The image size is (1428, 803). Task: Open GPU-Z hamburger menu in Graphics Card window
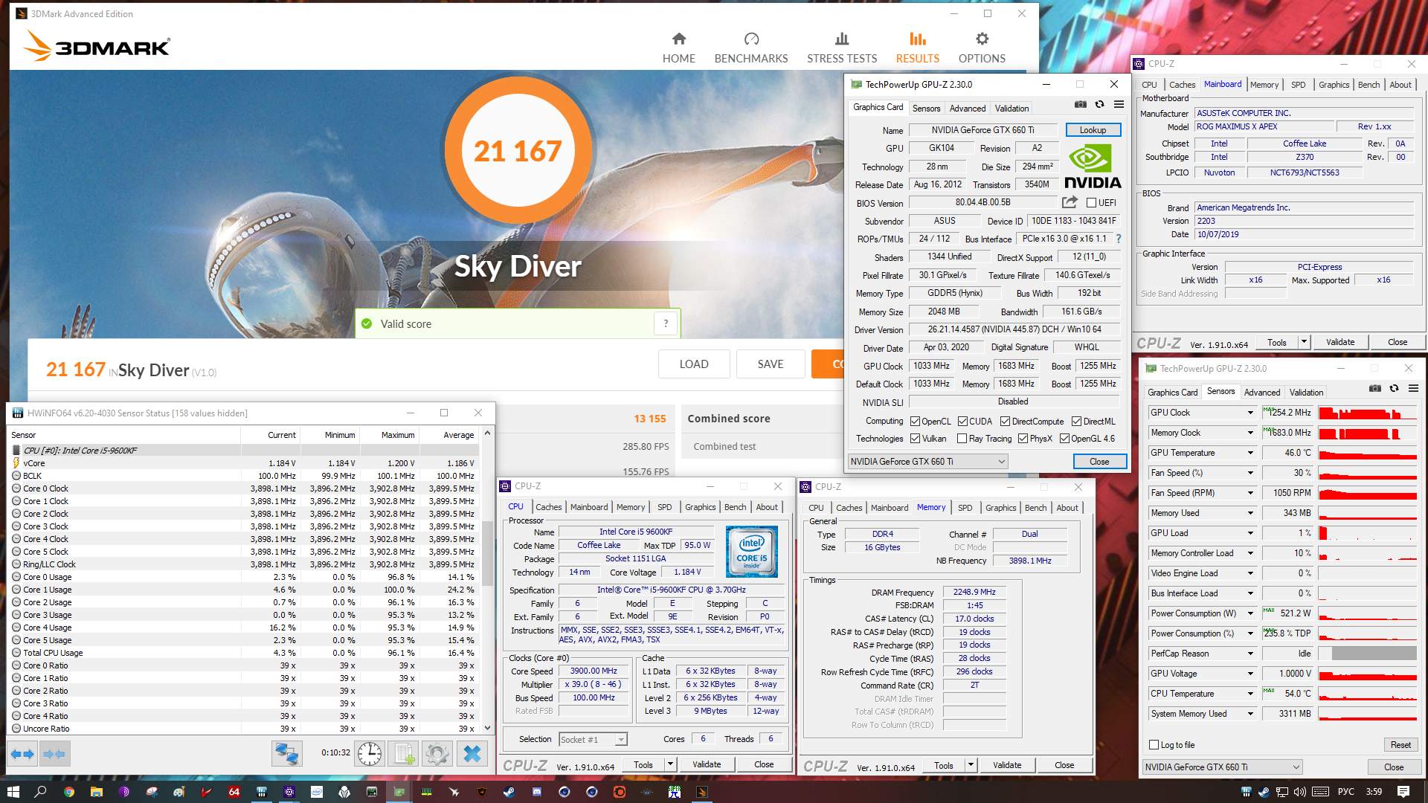coord(1119,105)
